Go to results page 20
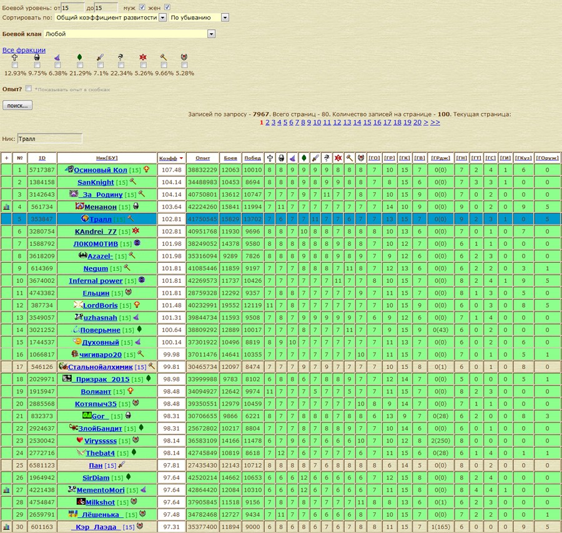Viewport: 562px width, 533px height. point(417,122)
